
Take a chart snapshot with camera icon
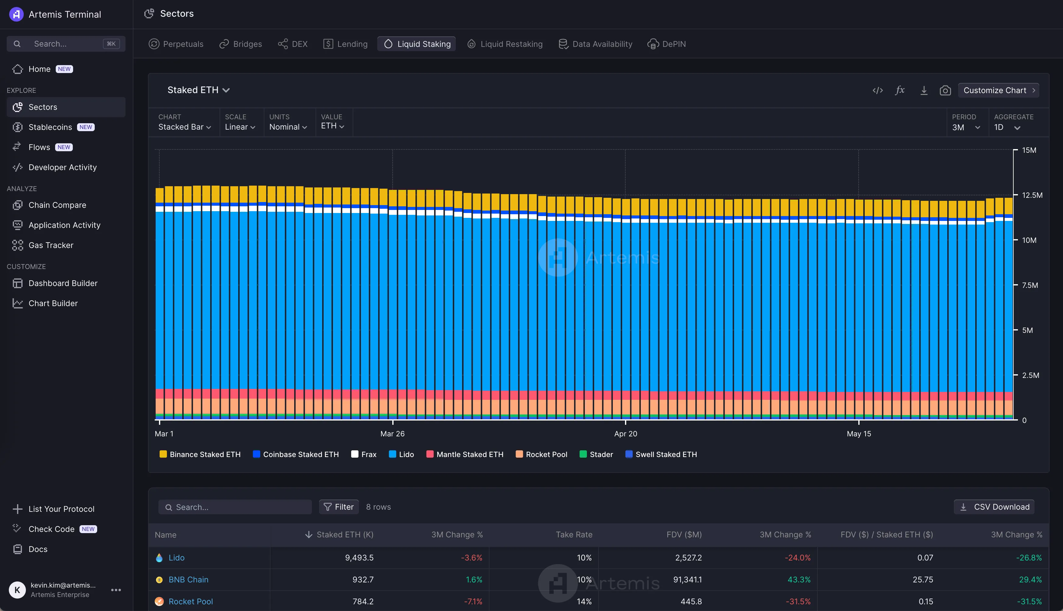(945, 90)
